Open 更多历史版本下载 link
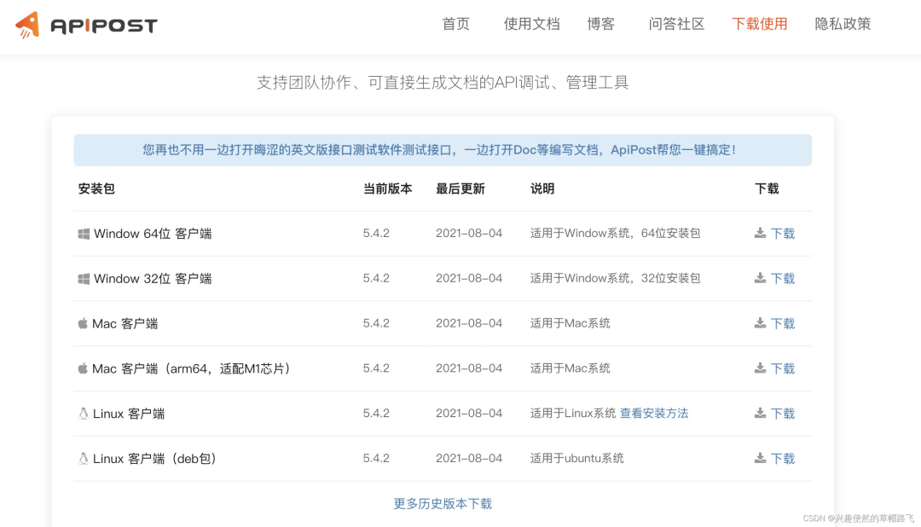Image resolution: width=921 pixels, height=527 pixels. pyautogui.click(x=442, y=504)
